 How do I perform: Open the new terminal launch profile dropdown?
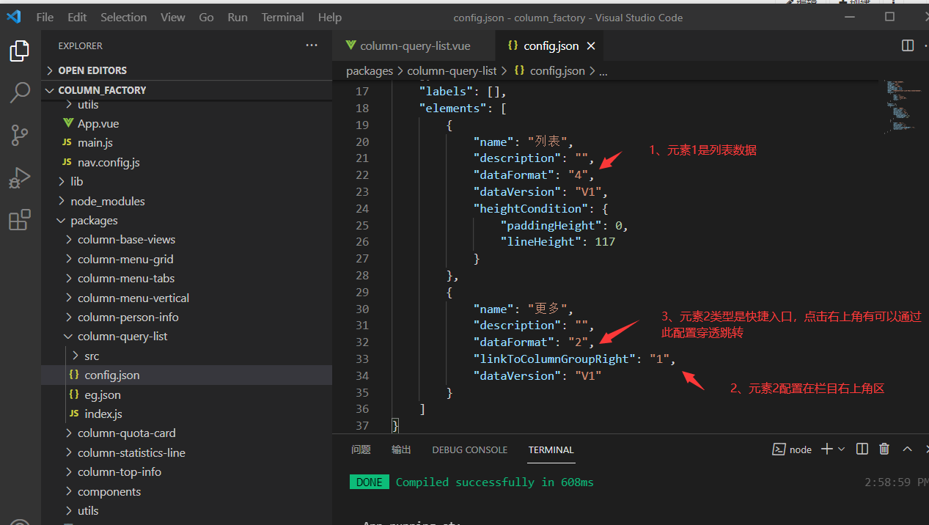(841, 449)
